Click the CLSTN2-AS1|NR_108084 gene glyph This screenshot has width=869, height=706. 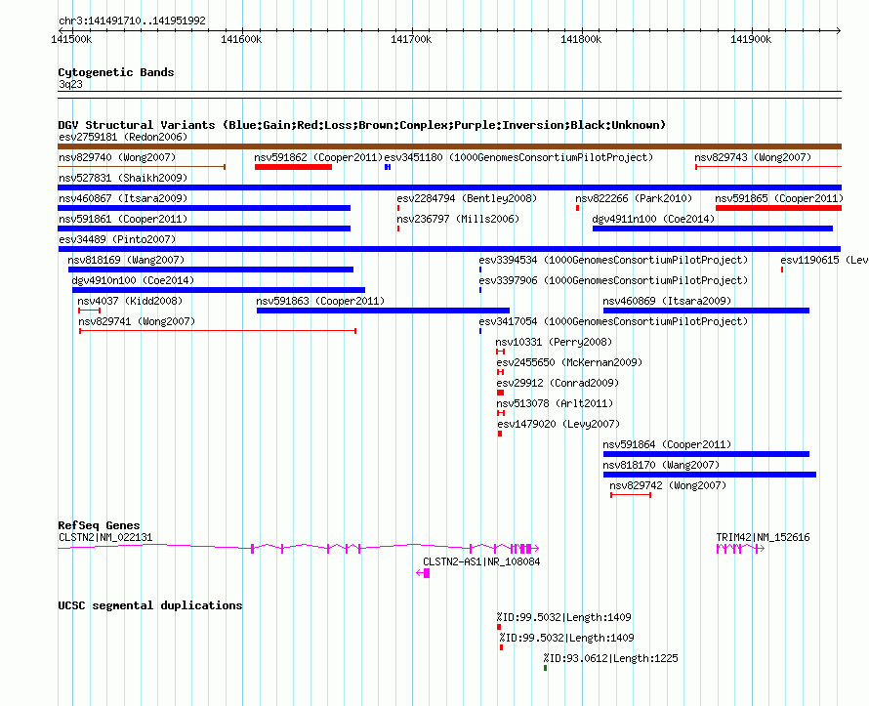423,573
